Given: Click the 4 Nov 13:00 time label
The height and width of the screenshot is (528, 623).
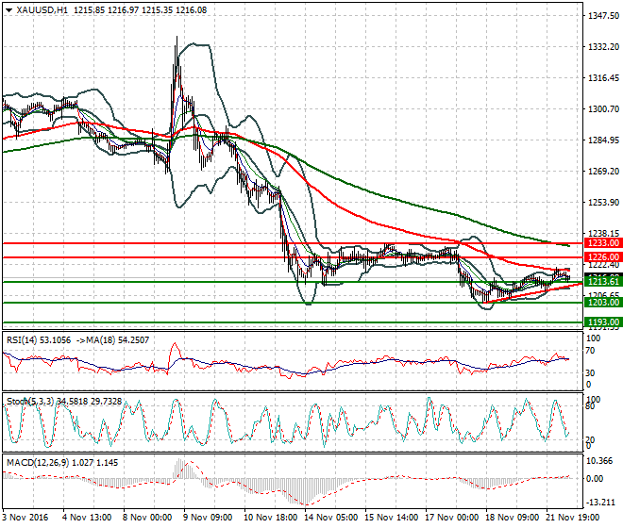Looking at the screenshot, I should click(87, 518).
